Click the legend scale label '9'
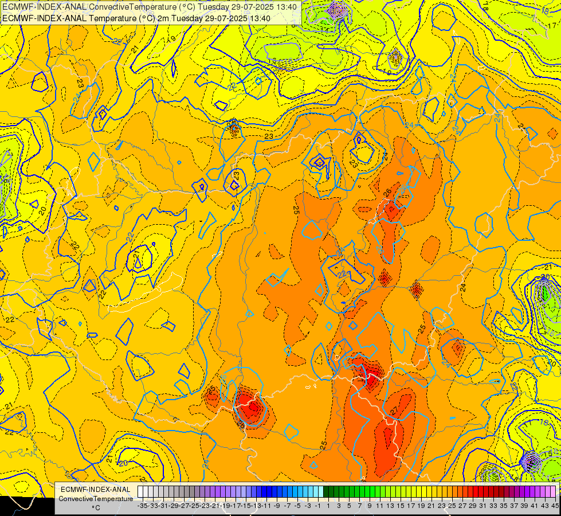The width and height of the screenshot is (561, 516). 370,506
